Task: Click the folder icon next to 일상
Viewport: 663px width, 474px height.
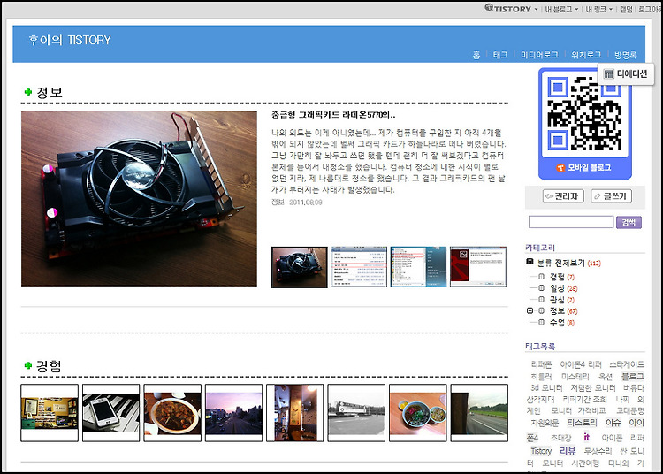Action: tap(541, 288)
